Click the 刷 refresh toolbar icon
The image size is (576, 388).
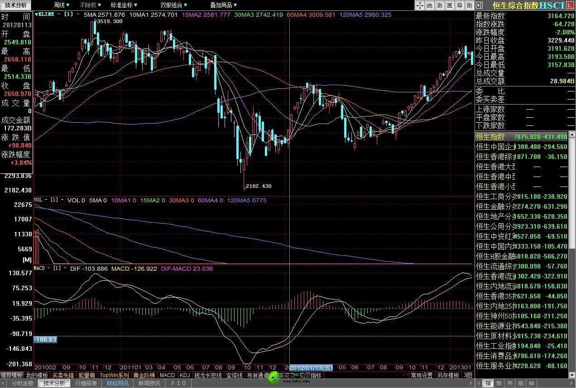click(x=469, y=5)
